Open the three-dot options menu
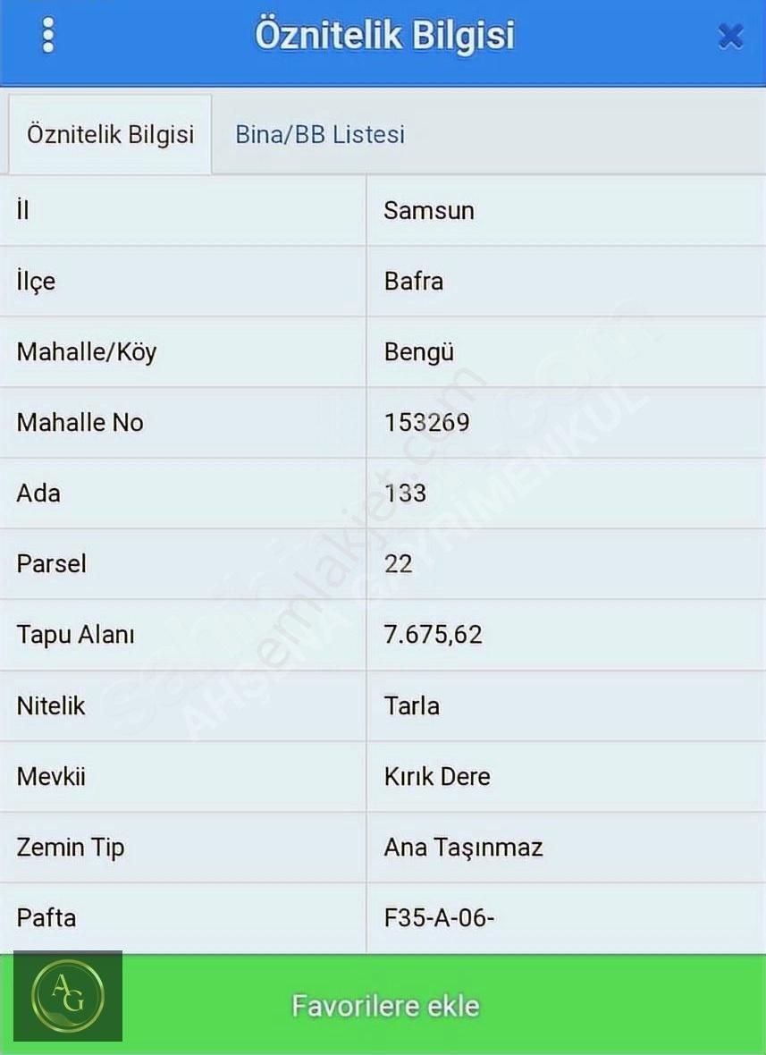 click(47, 35)
